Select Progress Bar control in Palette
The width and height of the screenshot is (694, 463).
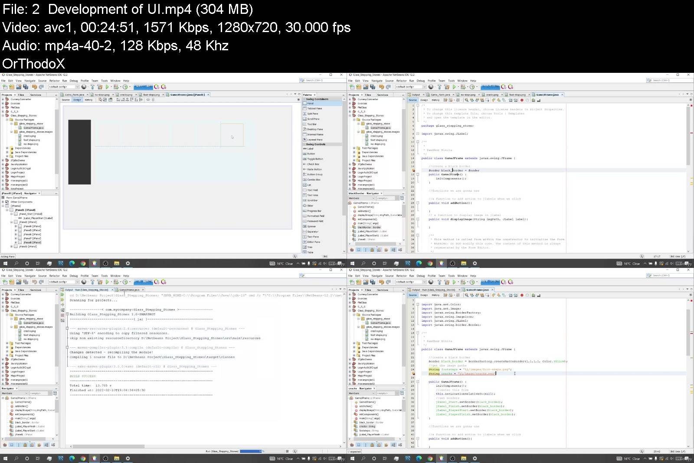point(323,211)
